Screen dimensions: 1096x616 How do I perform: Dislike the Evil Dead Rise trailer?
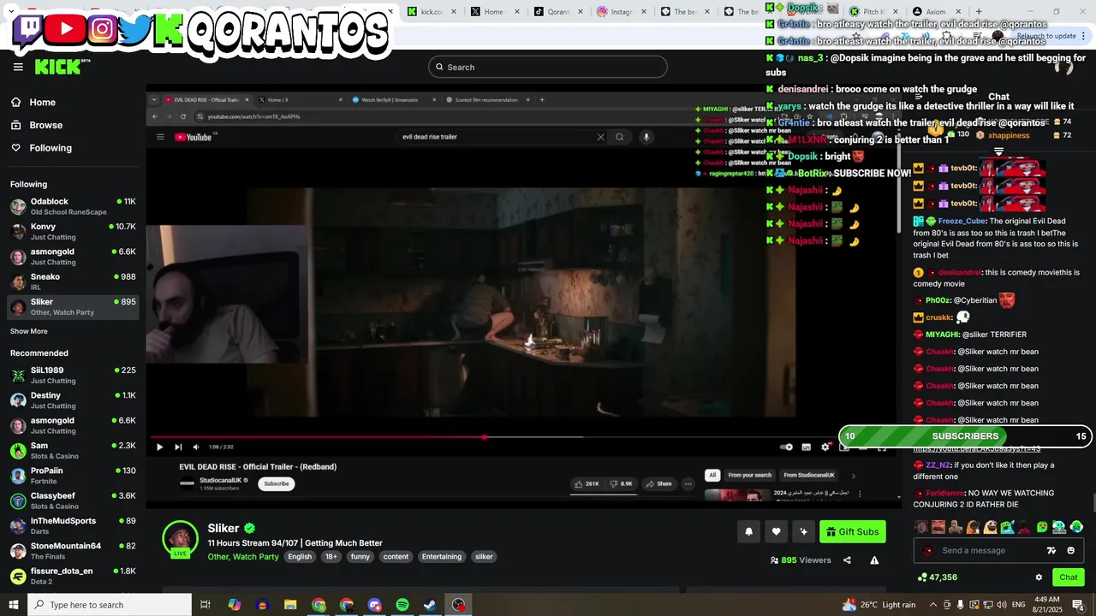point(622,484)
